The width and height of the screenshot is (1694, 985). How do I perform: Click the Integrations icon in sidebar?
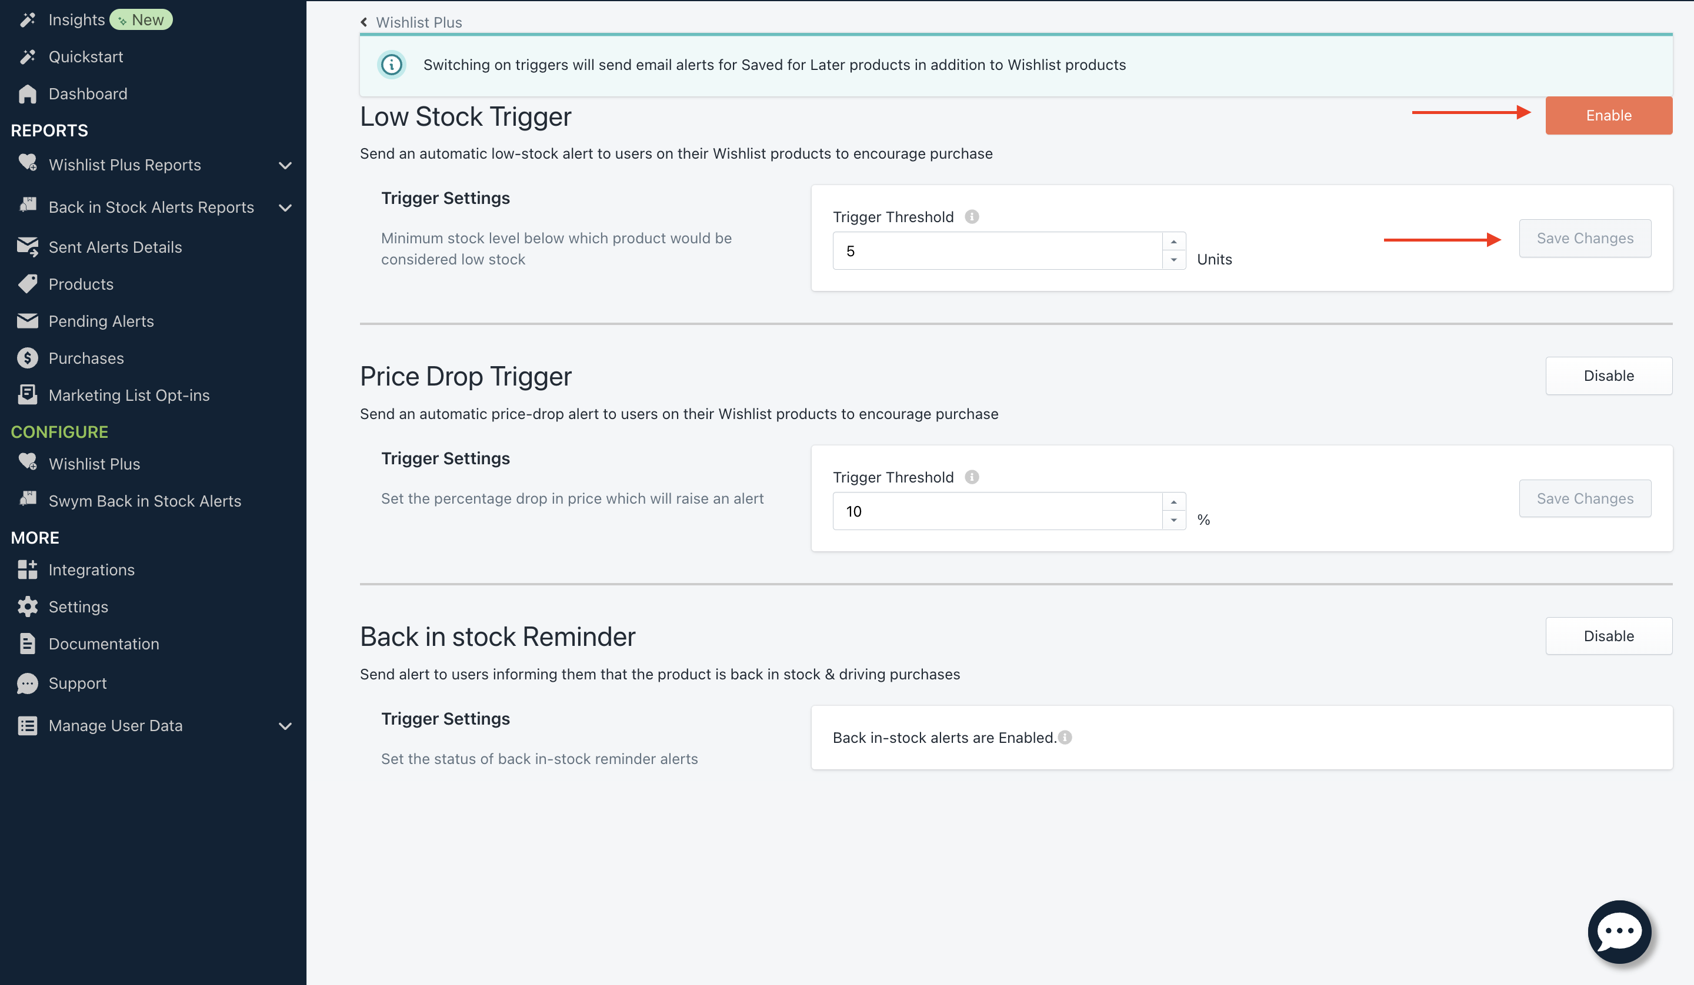click(27, 569)
